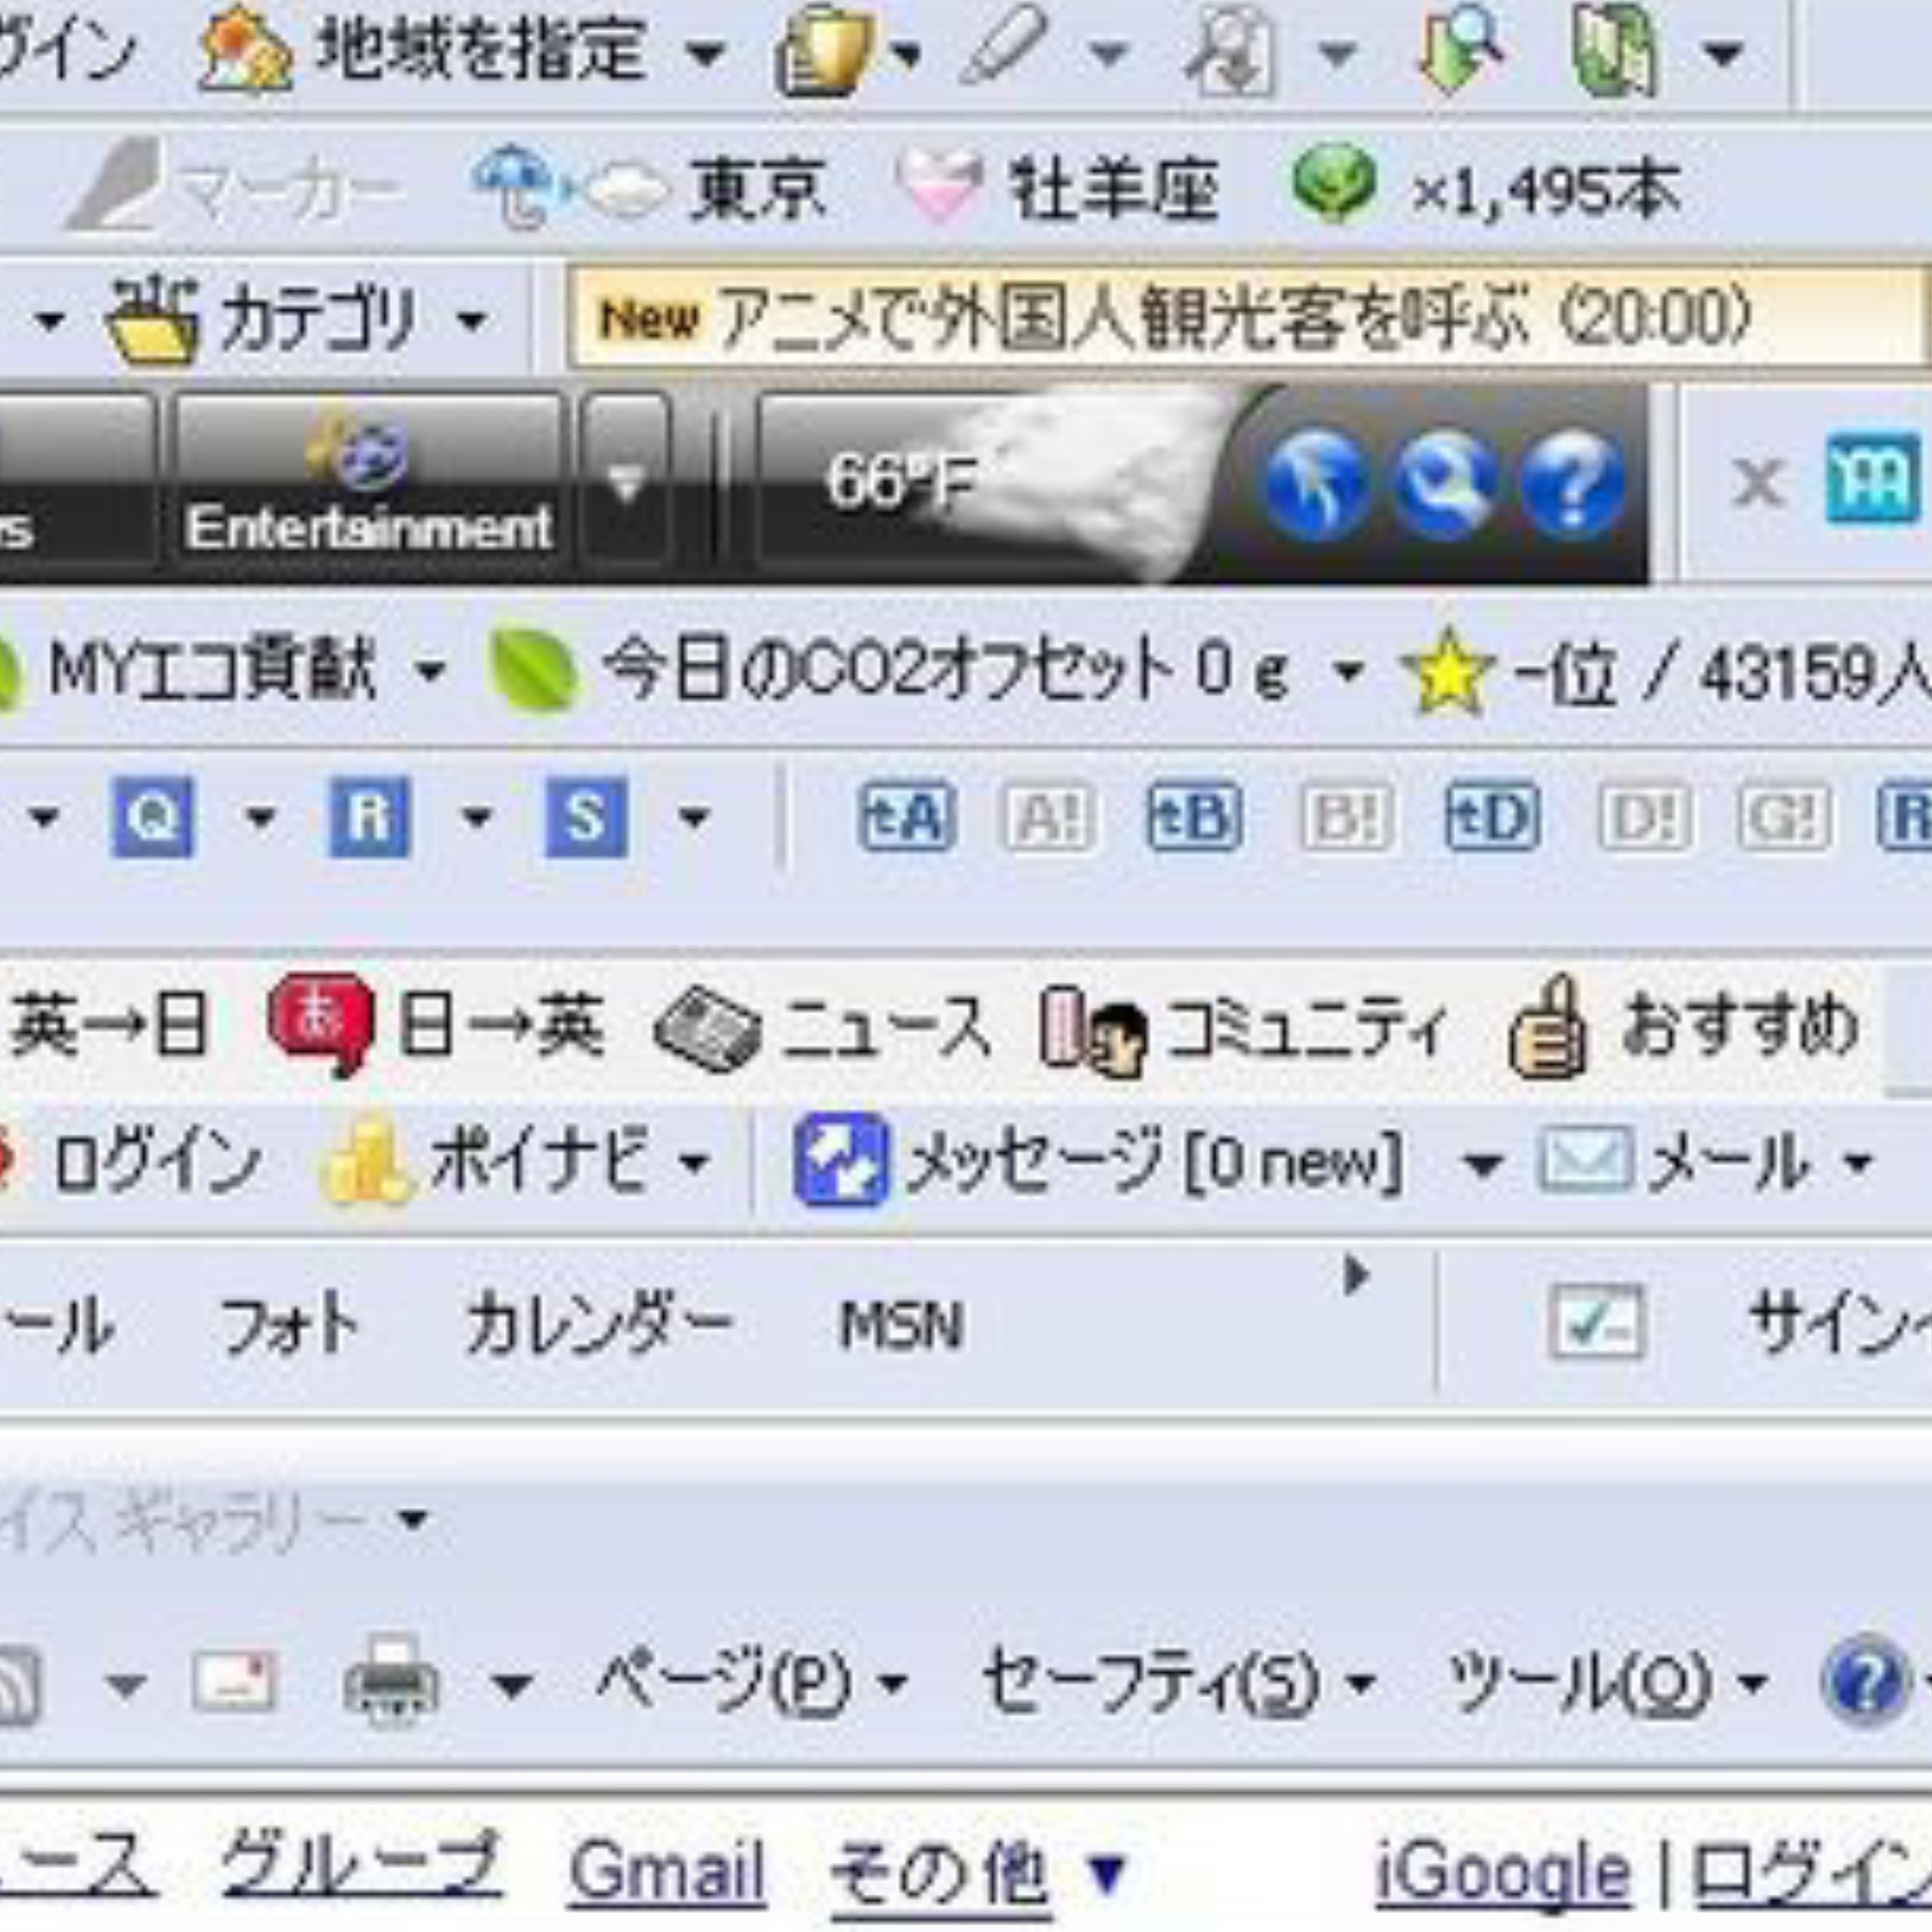The image size is (1932, 1932).
Task: Click the Tokyo weather umbrella icon
Action: (512, 186)
